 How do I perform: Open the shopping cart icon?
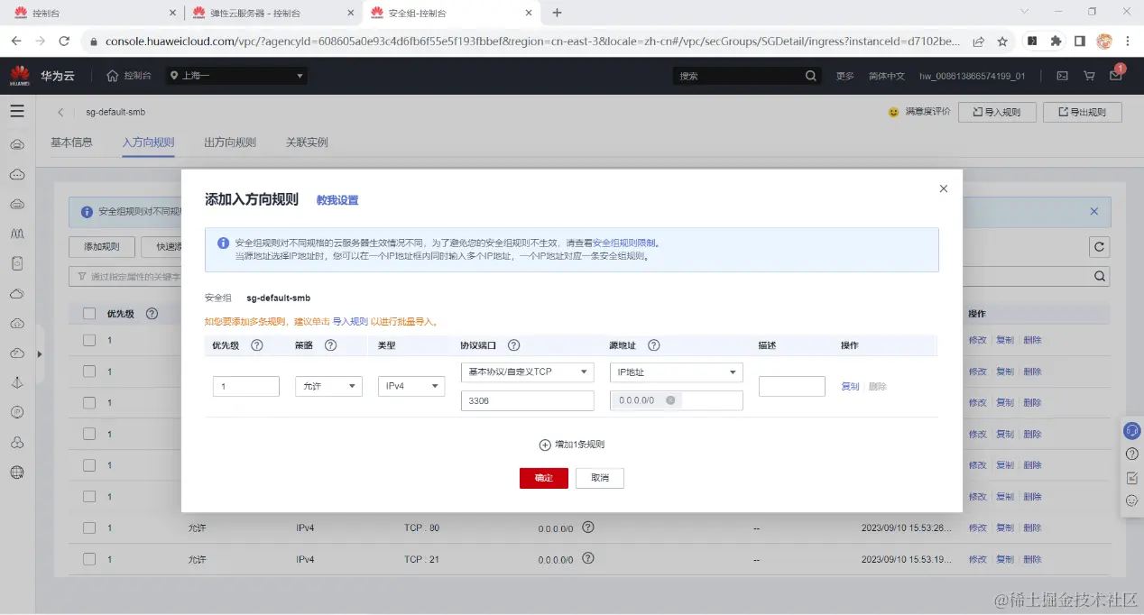click(x=1089, y=76)
